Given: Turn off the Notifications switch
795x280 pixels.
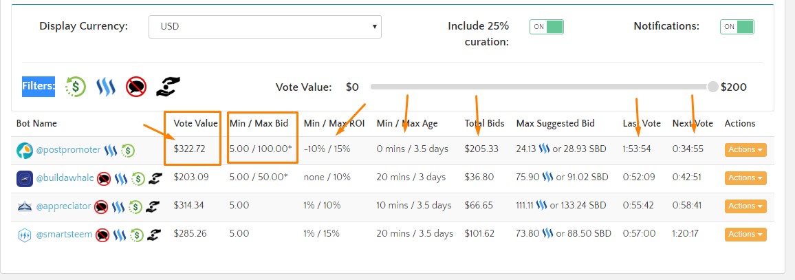Looking at the screenshot, I should [x=737, y=27].
